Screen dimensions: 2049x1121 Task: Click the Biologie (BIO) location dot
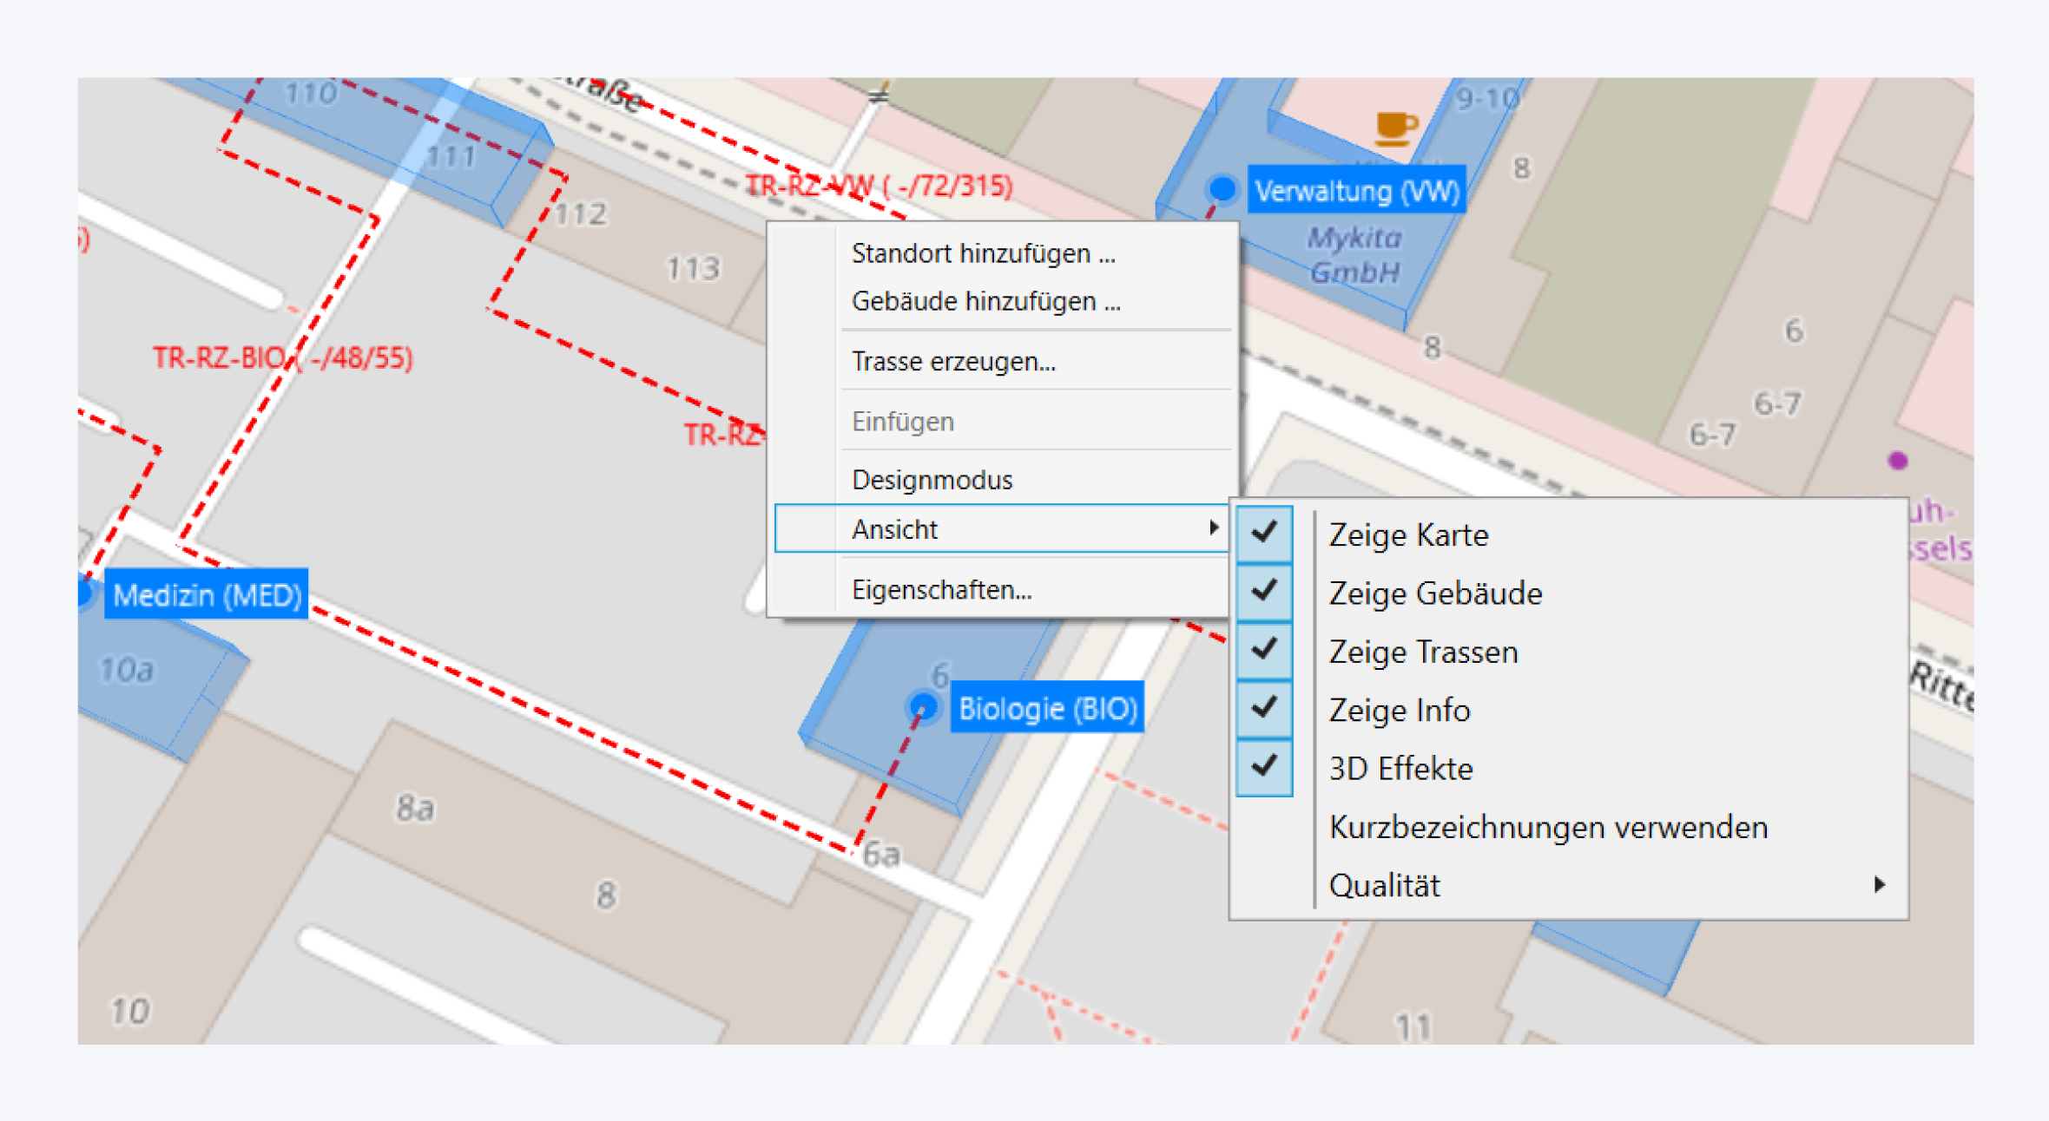[x=923, y=708]
